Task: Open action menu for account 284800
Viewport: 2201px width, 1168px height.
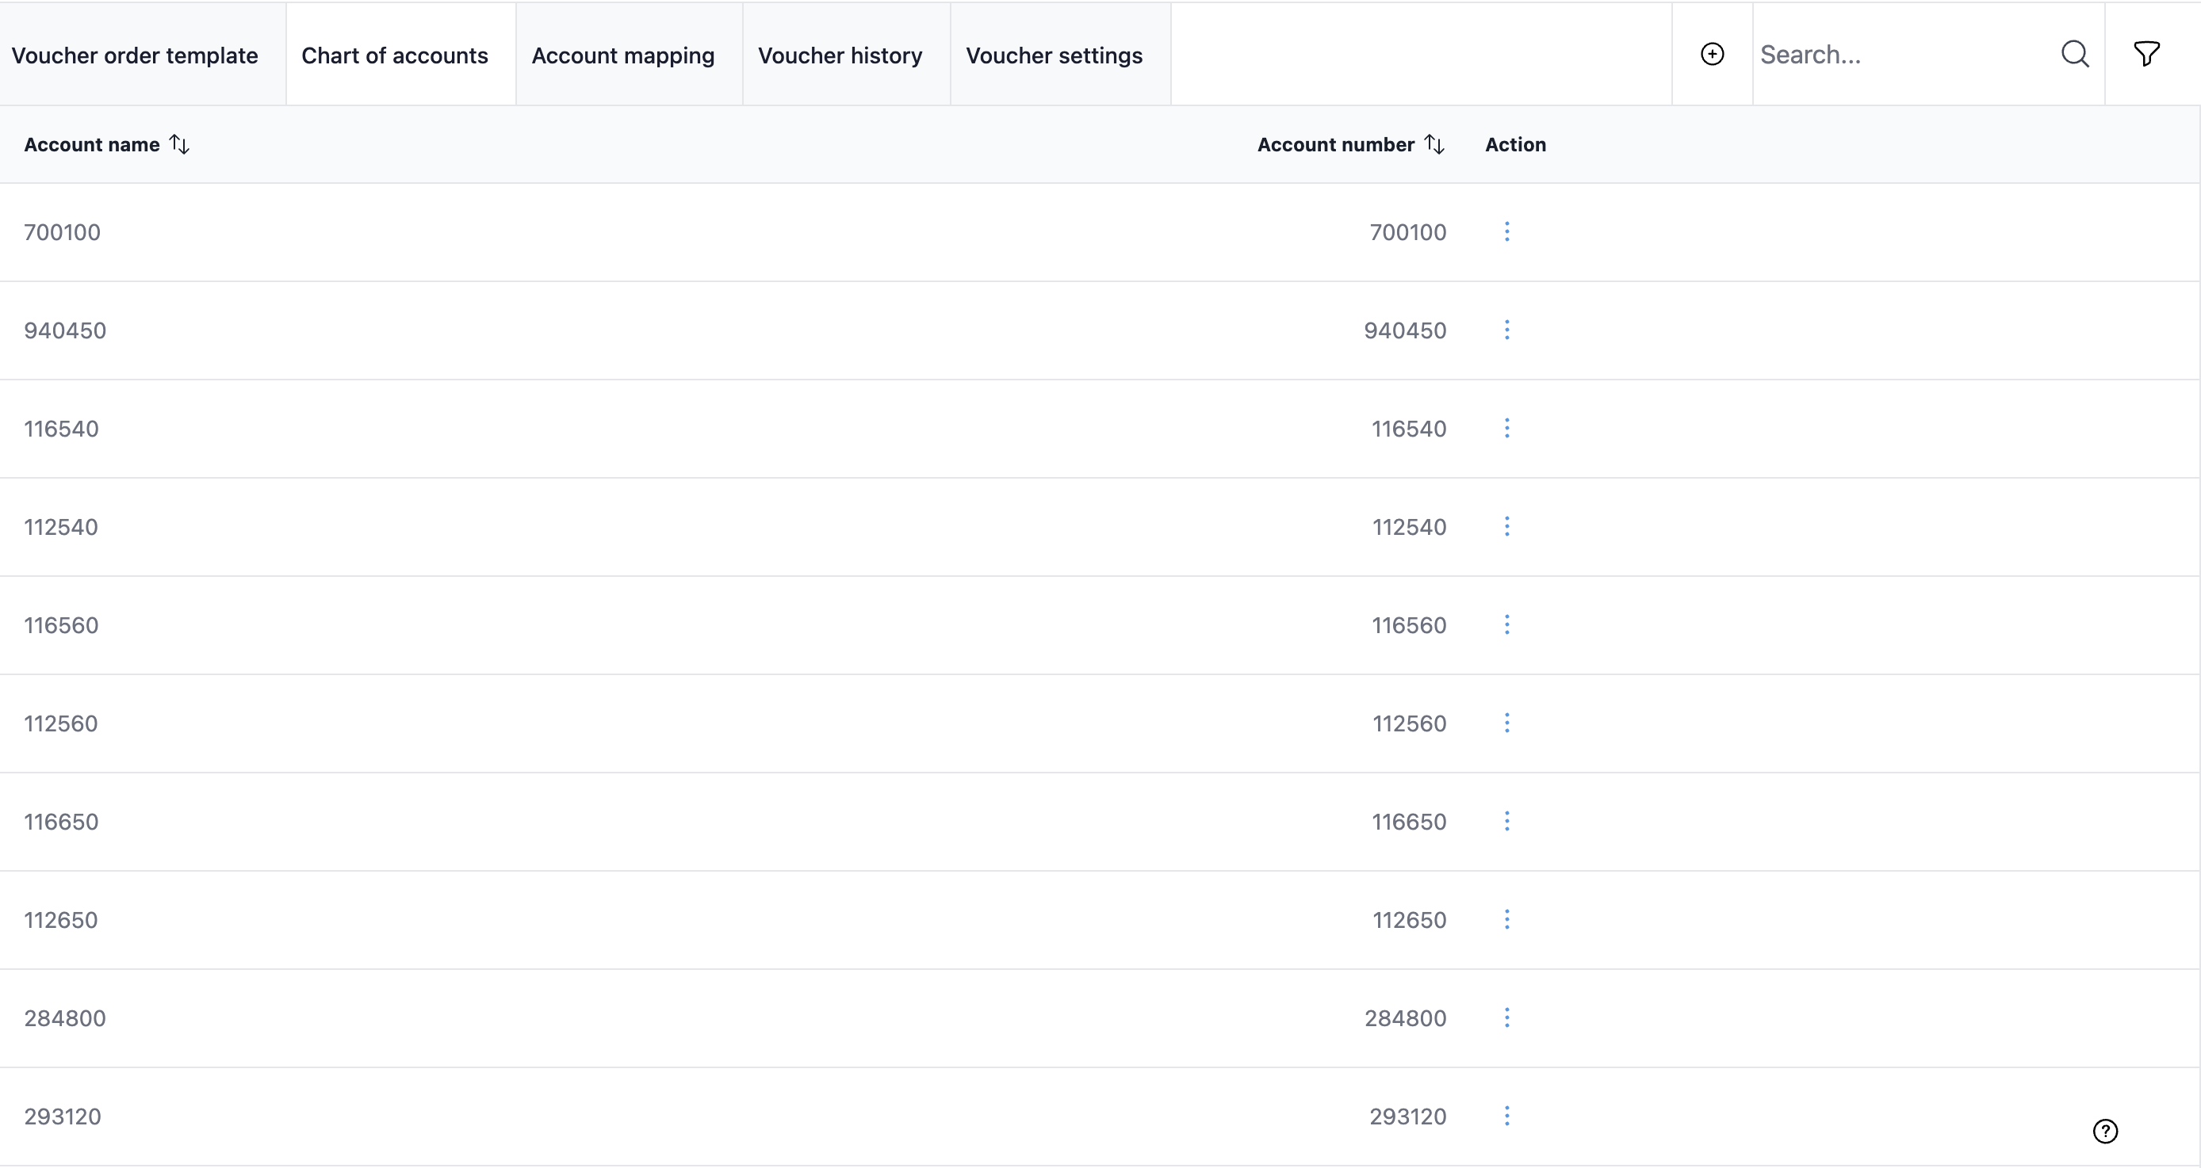Action: (1506, 1017)
